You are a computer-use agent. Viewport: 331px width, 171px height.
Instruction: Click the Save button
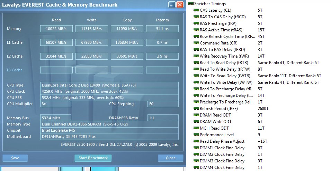[15, 158]
